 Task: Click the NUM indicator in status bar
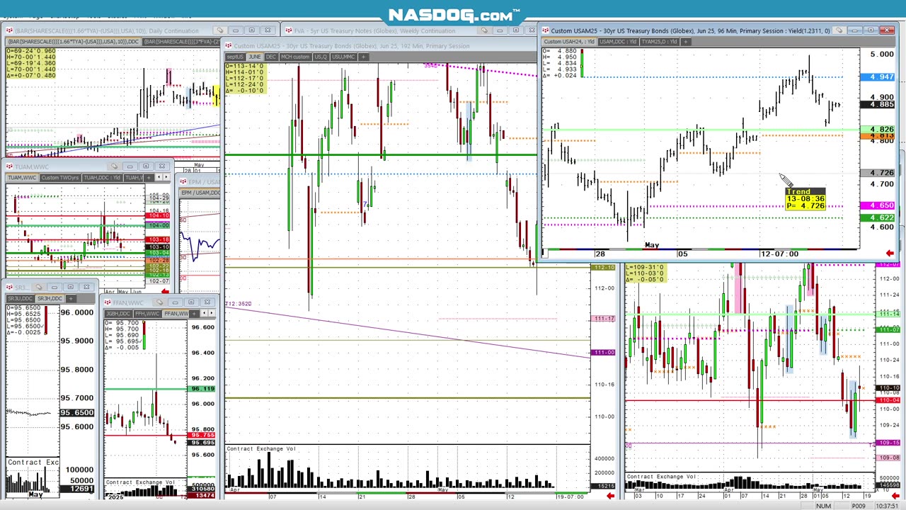[x=823, y=506]
